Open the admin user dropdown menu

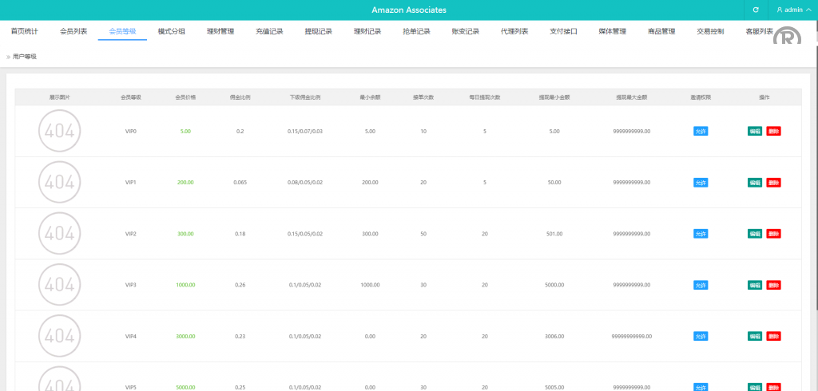coord(792,10)
